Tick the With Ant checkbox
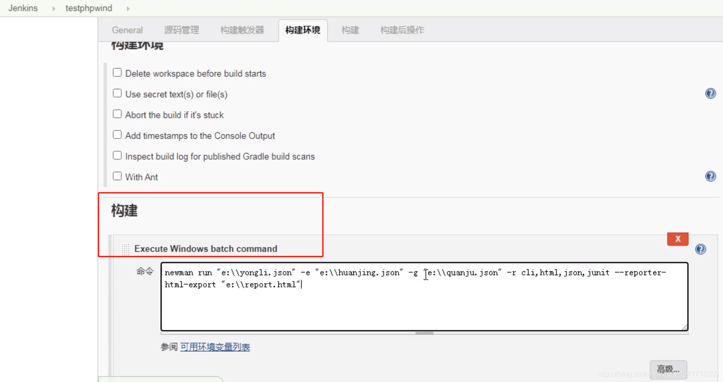The height and width of the screenshot is (382, 723). (x=117, y=177)
